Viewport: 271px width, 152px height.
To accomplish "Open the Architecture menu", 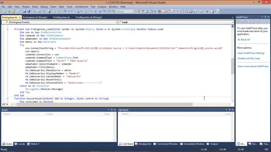I will 81,7.
